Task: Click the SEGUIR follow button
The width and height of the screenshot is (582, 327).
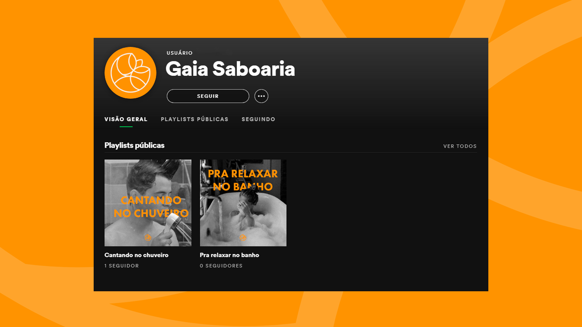Action: click(x=208, y=96)
